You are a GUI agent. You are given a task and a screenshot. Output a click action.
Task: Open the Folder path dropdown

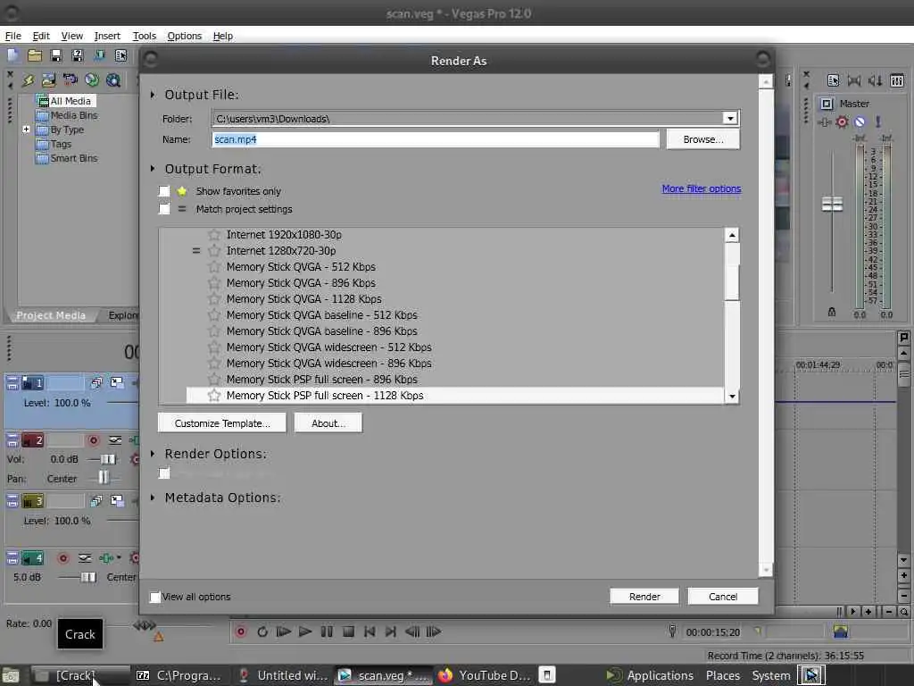coord(730,119)
